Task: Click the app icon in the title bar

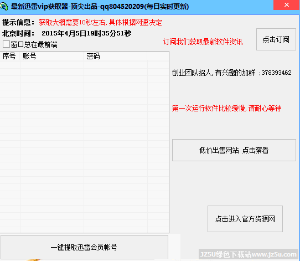Action: (4, 6)
